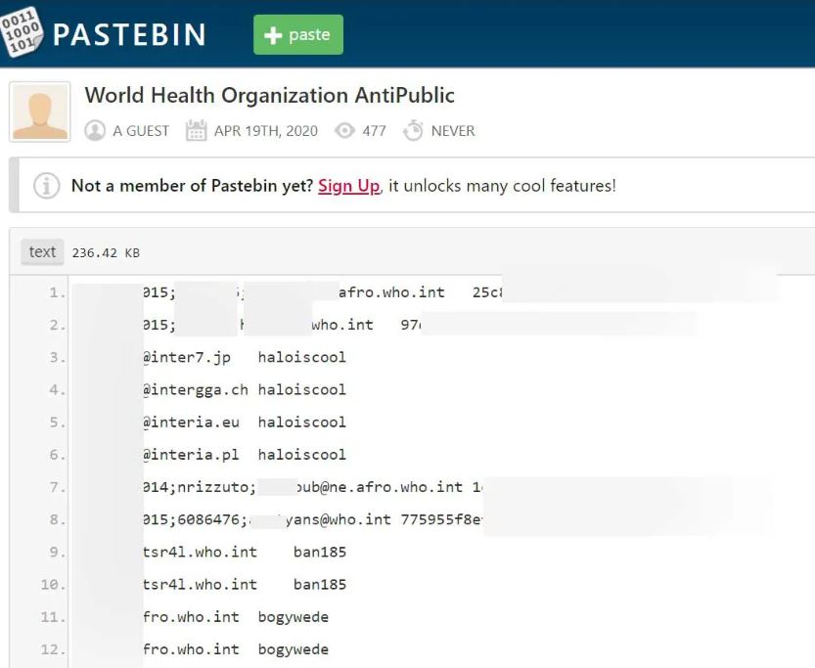Click the guest avatar thumbnail
This screenshot has height=668, width=815.
[40, 111]
